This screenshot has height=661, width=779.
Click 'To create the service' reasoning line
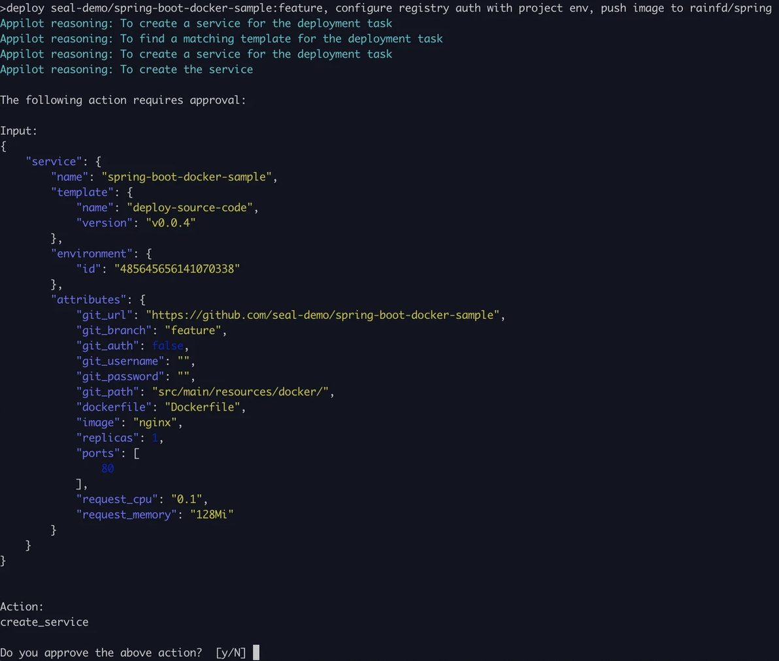pyautogui.click(x=126, y=69)
